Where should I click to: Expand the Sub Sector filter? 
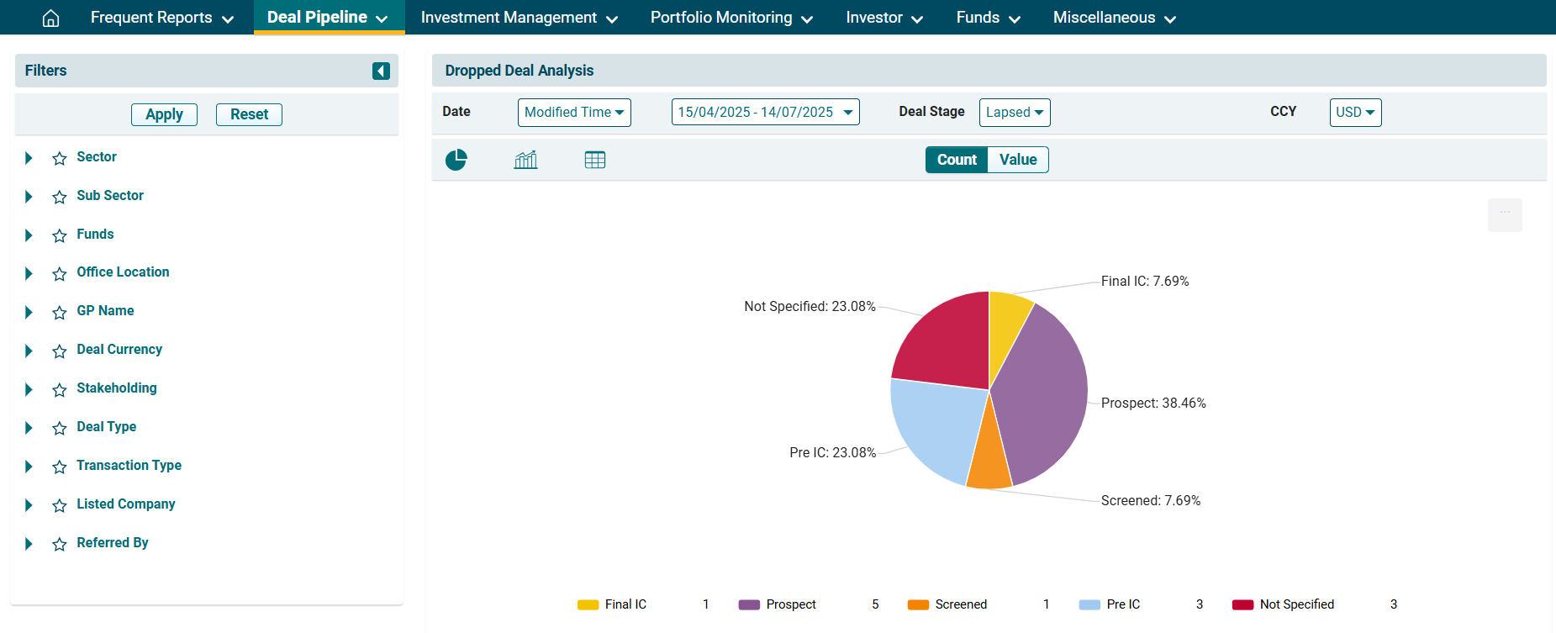click(x=29, y=197)
